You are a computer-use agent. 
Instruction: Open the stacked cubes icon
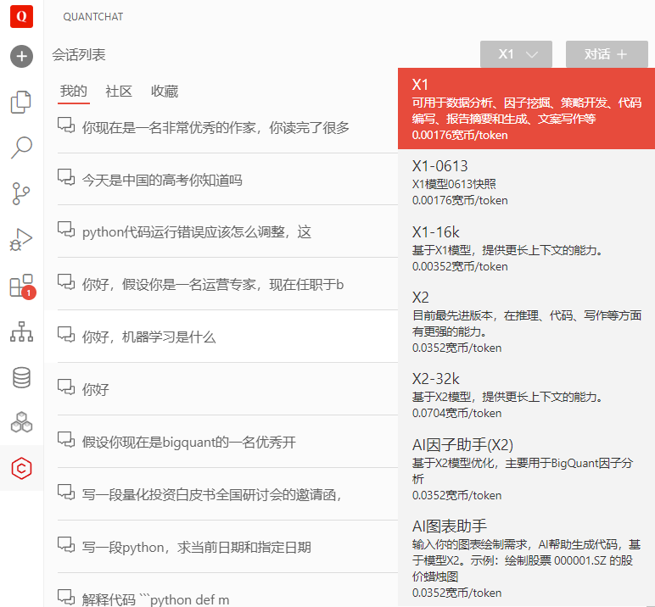(x=21, y=422)
